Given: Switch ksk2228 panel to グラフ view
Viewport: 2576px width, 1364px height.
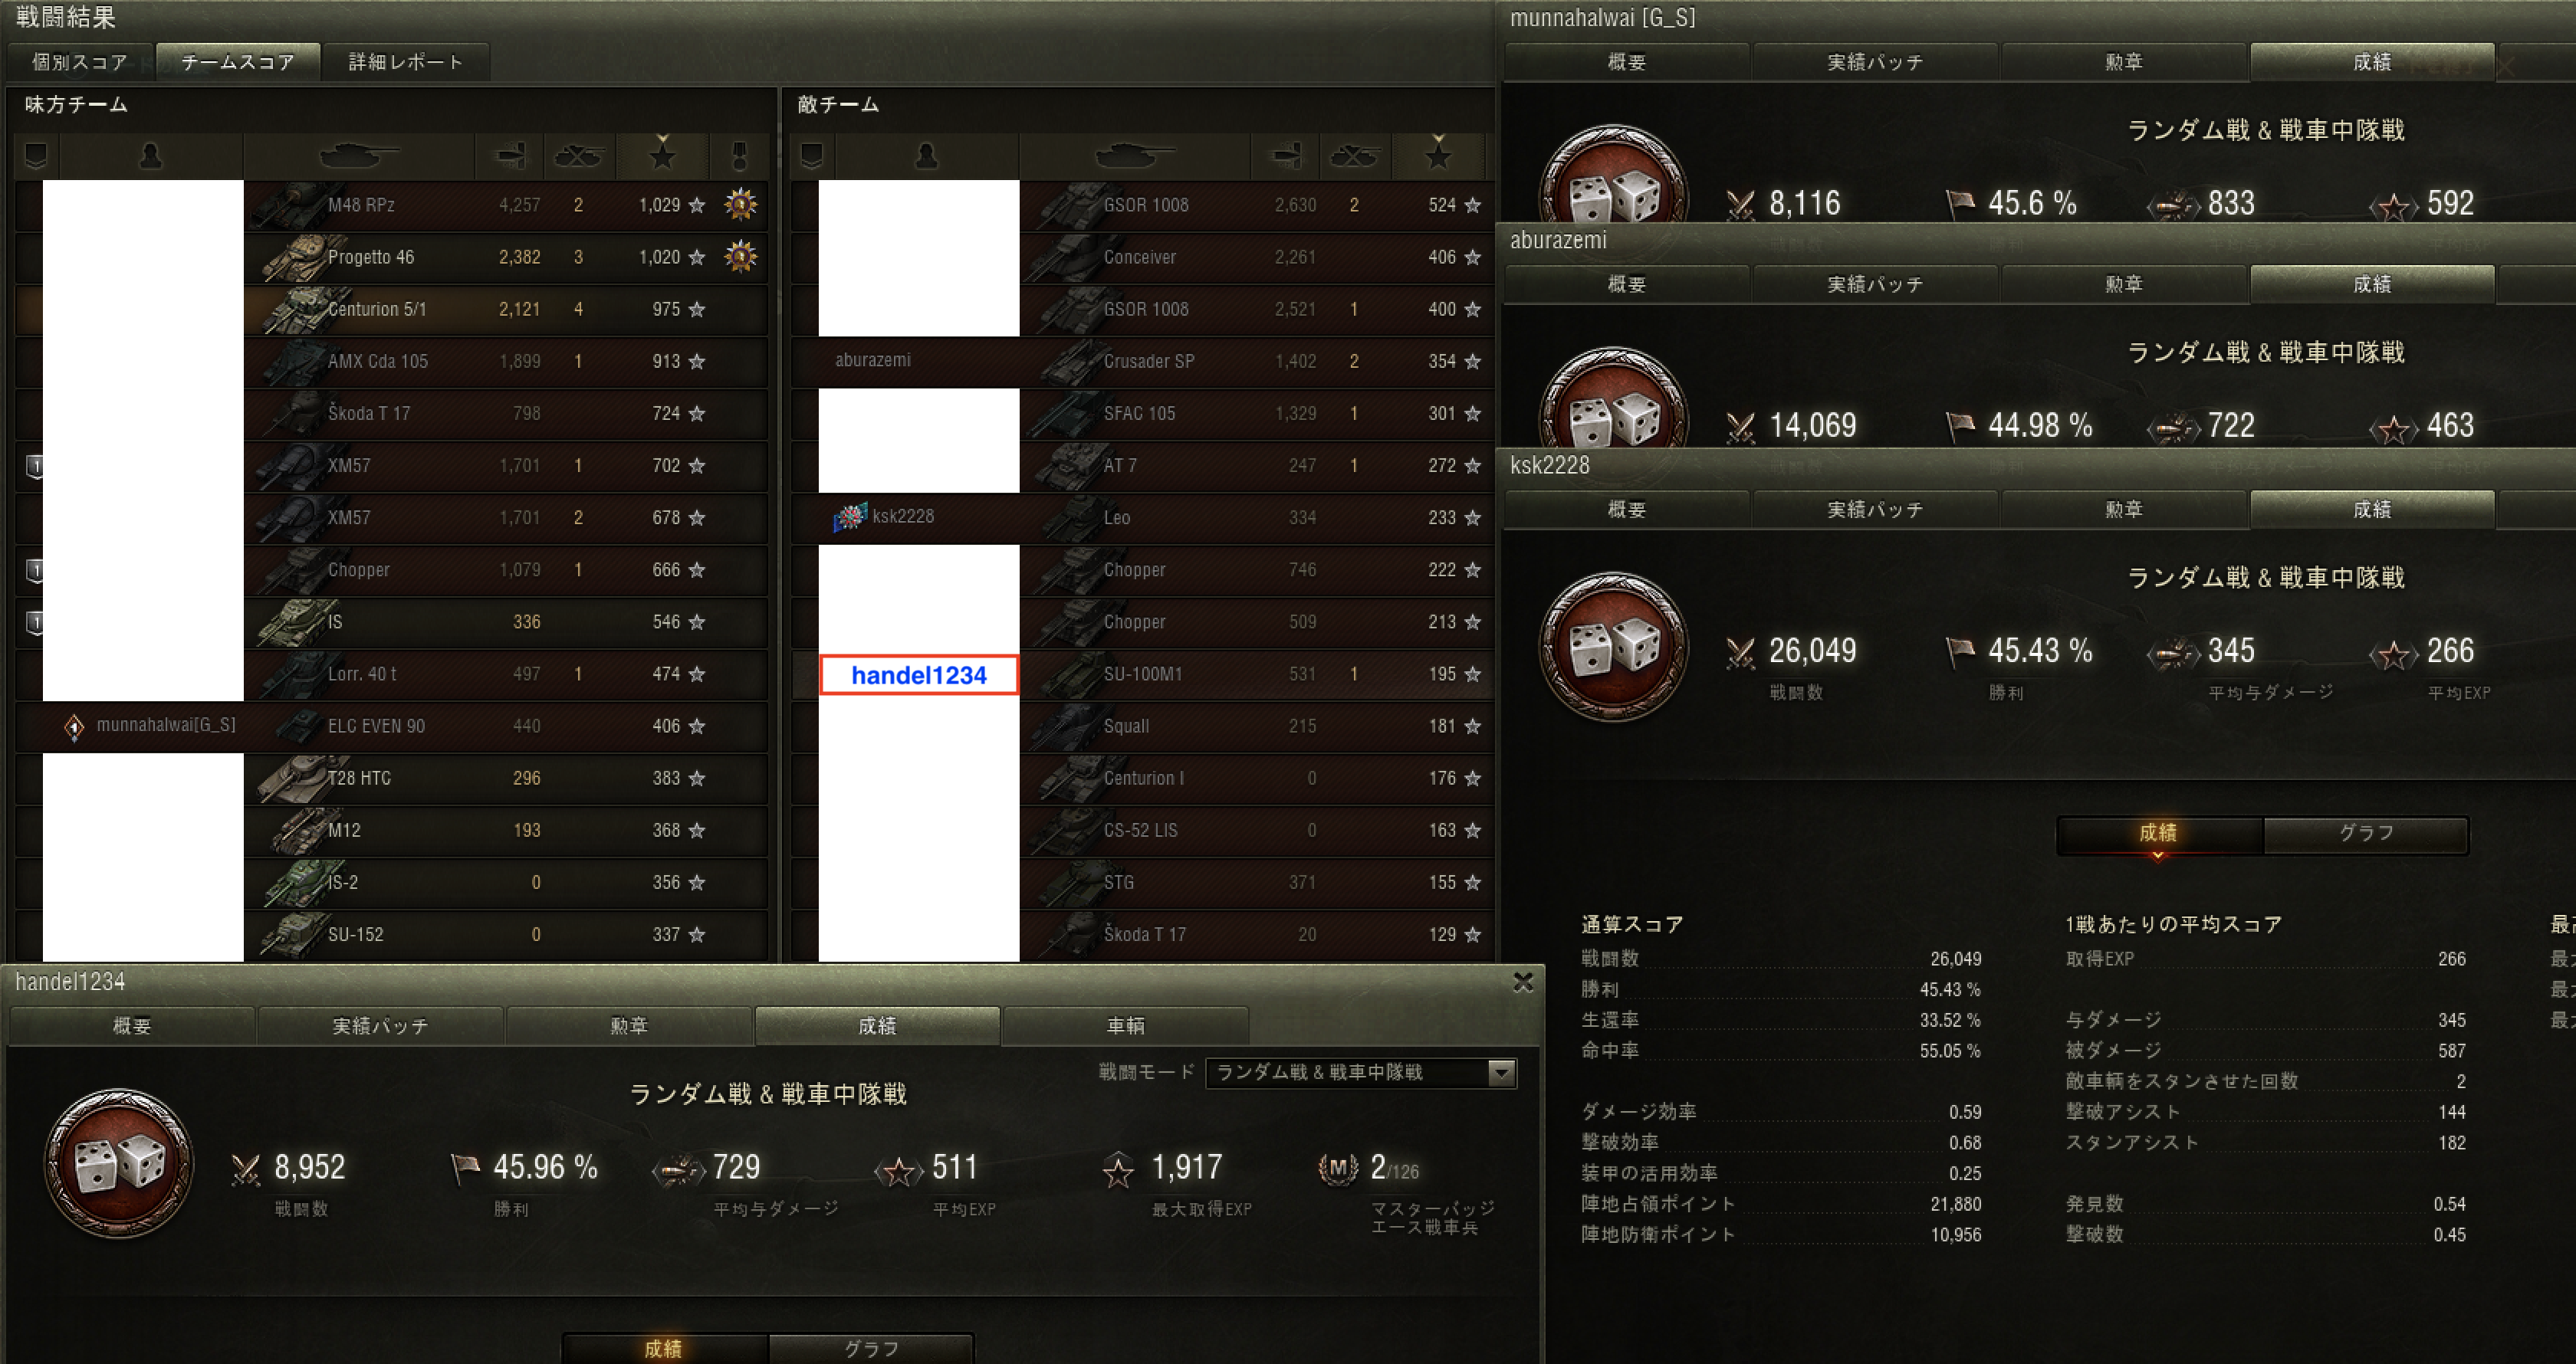Looking at the screenshot, I should click(x=2365, y=834).
